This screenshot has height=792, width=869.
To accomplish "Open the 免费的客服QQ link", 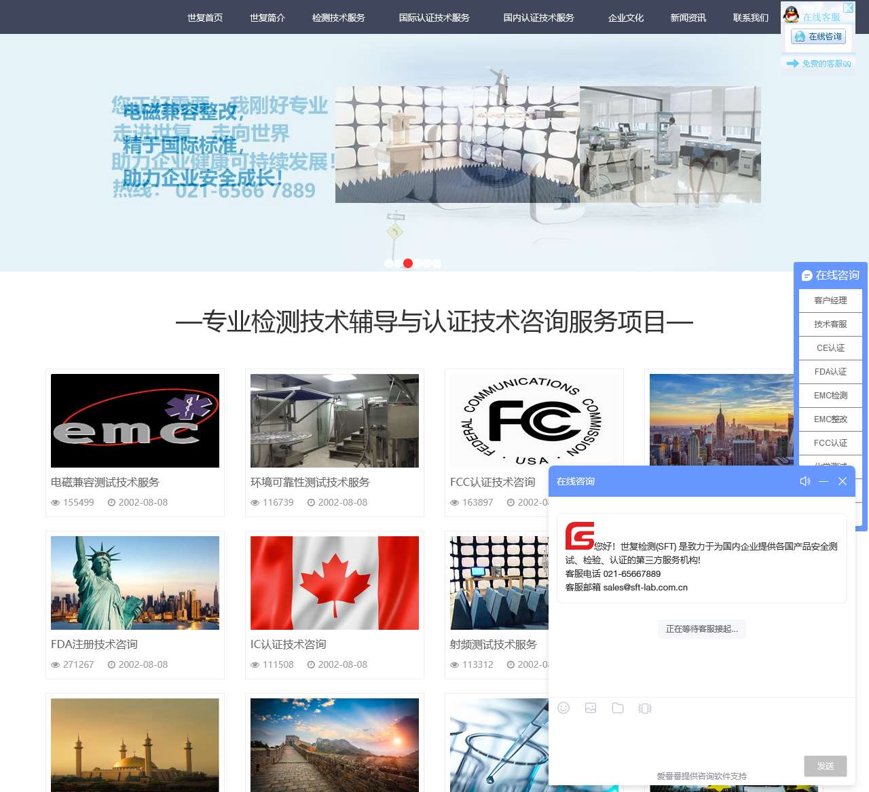I will [819, 63].
